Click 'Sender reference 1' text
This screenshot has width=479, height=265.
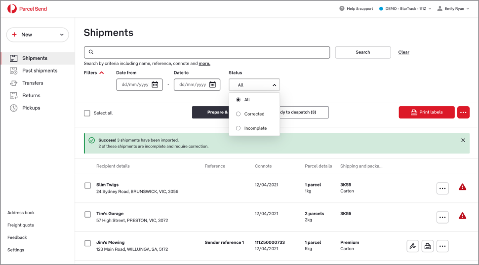pyautogui.click(x=224, y=242)
